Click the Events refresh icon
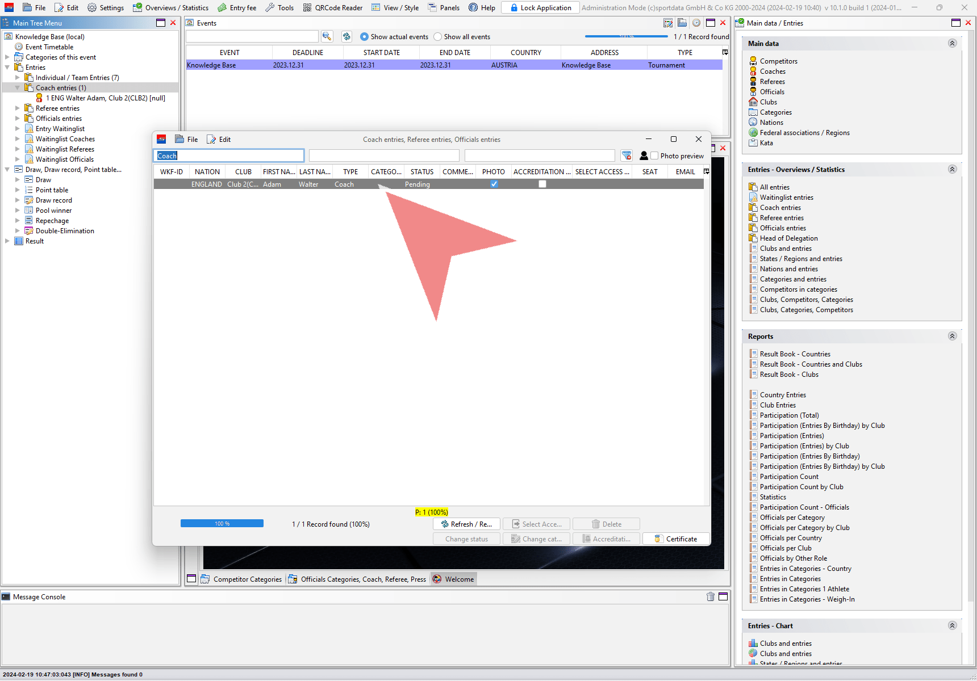 (x=346, y=36)
